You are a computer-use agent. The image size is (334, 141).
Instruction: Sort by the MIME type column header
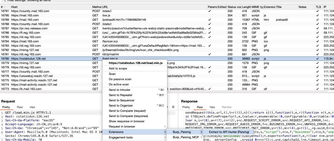tap(257, 7)
